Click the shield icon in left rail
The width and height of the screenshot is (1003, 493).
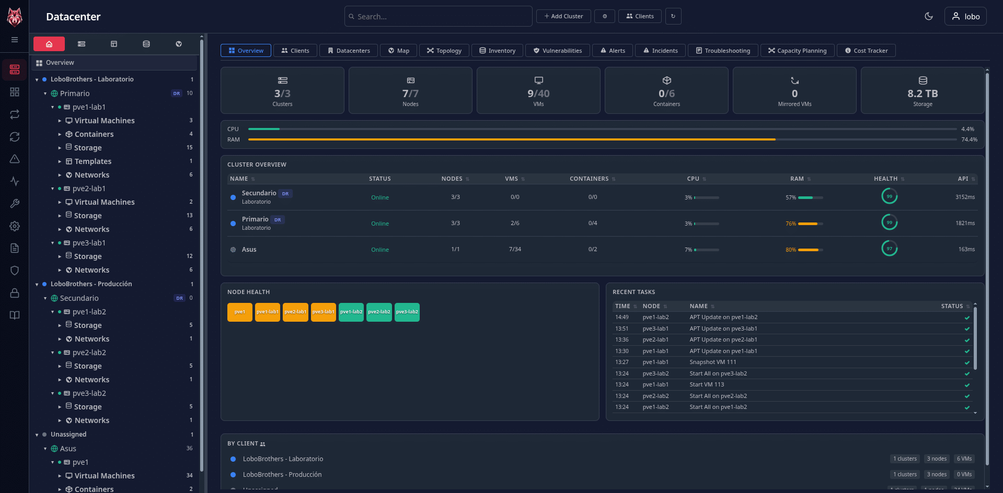point(15,271)
